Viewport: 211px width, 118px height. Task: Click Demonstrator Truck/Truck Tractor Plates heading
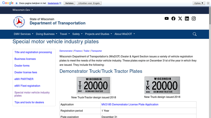click(101, 71)
